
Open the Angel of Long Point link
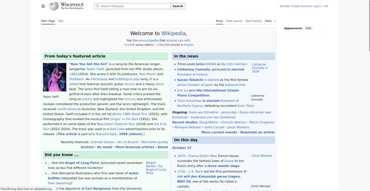[x=82, y=163]
